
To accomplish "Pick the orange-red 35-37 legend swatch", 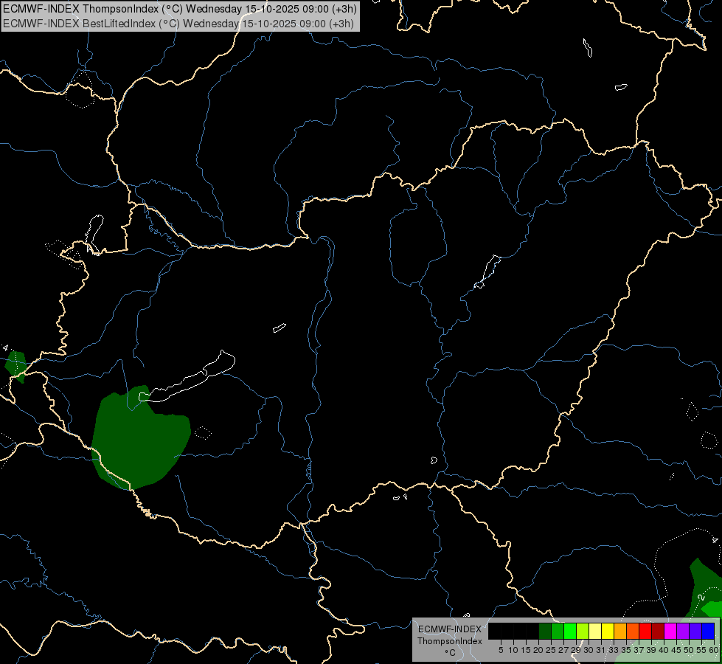I will pyautogui.click(x=633, y=631).
